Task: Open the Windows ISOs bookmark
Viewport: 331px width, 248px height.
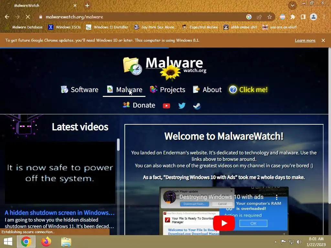Action: (64, 27)
